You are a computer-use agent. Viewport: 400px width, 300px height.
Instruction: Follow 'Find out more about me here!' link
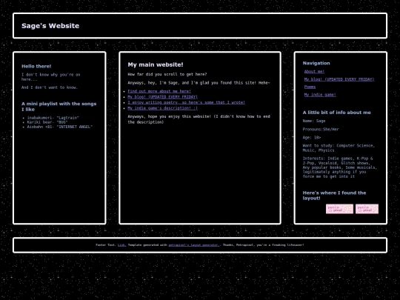pos(159,91)
